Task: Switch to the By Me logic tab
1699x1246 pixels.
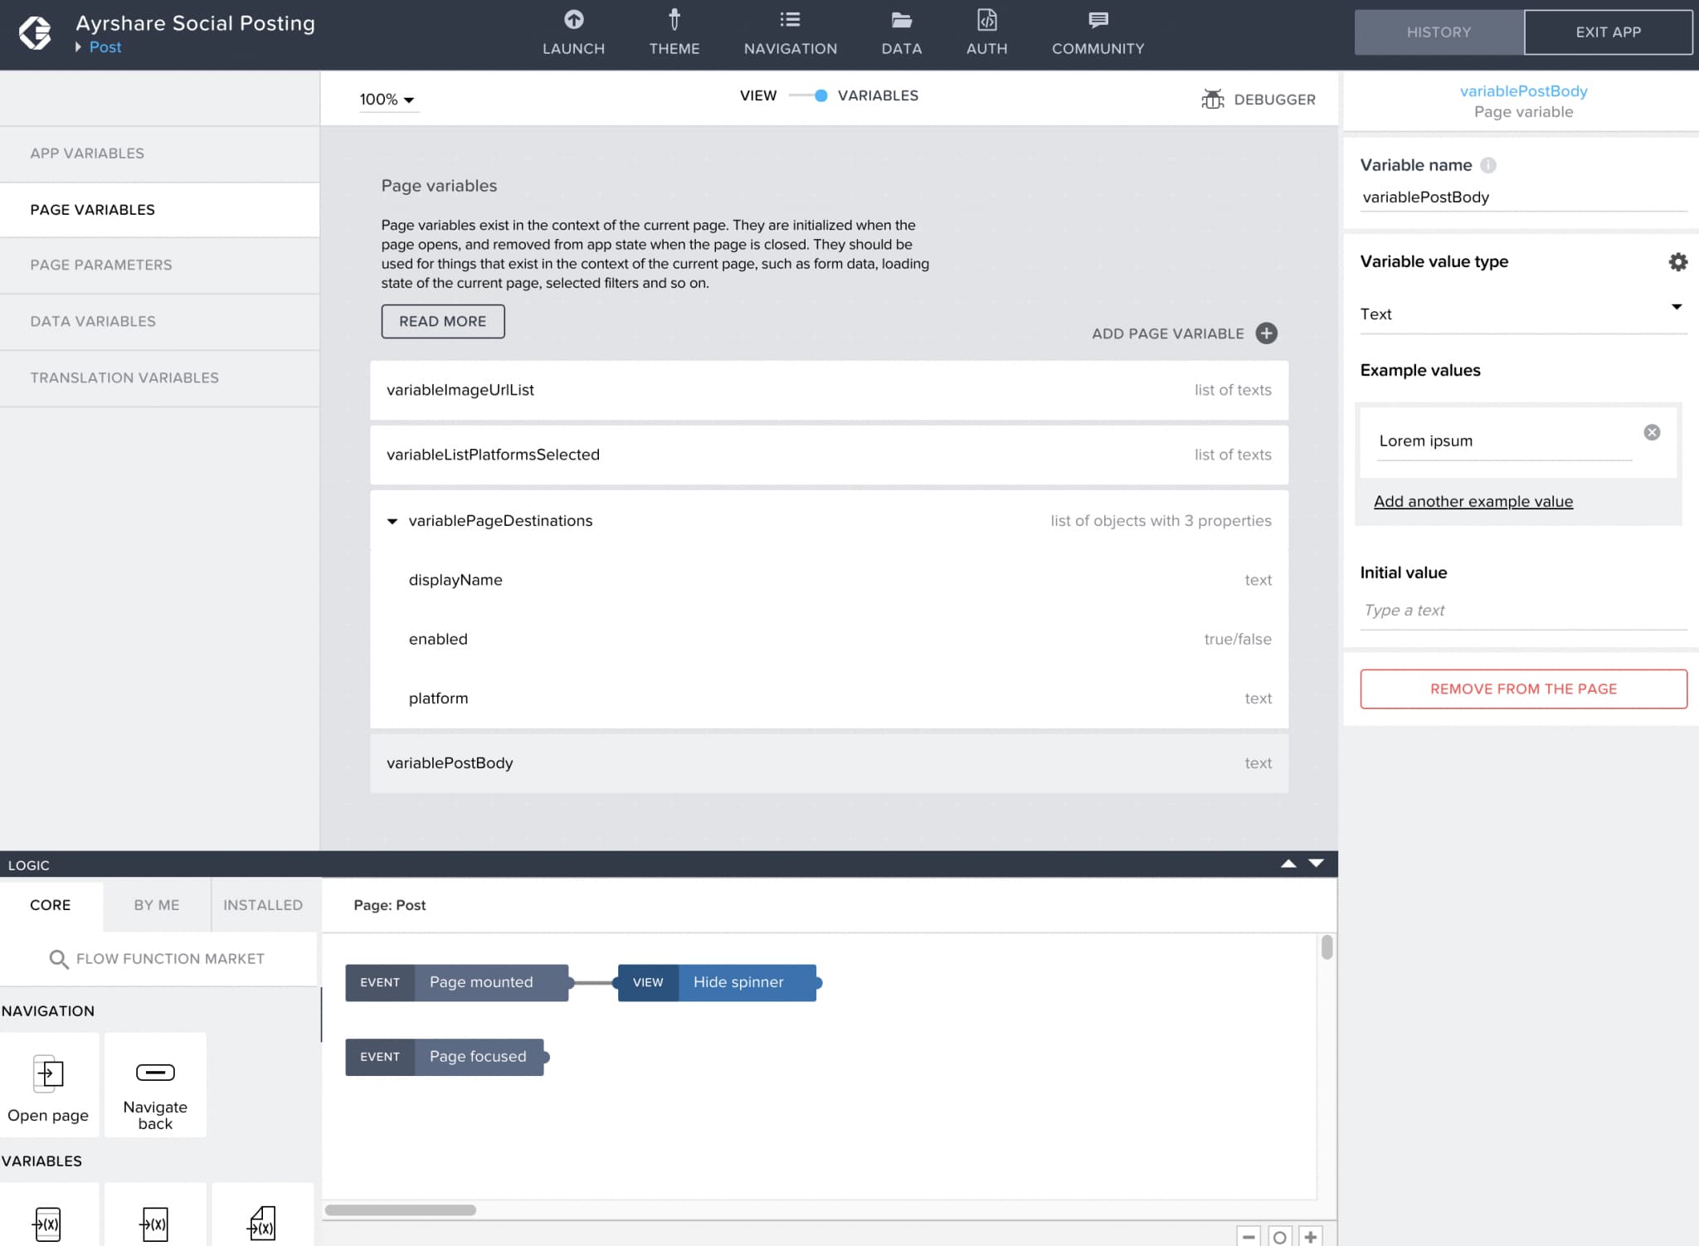Action: pos(155,905)
